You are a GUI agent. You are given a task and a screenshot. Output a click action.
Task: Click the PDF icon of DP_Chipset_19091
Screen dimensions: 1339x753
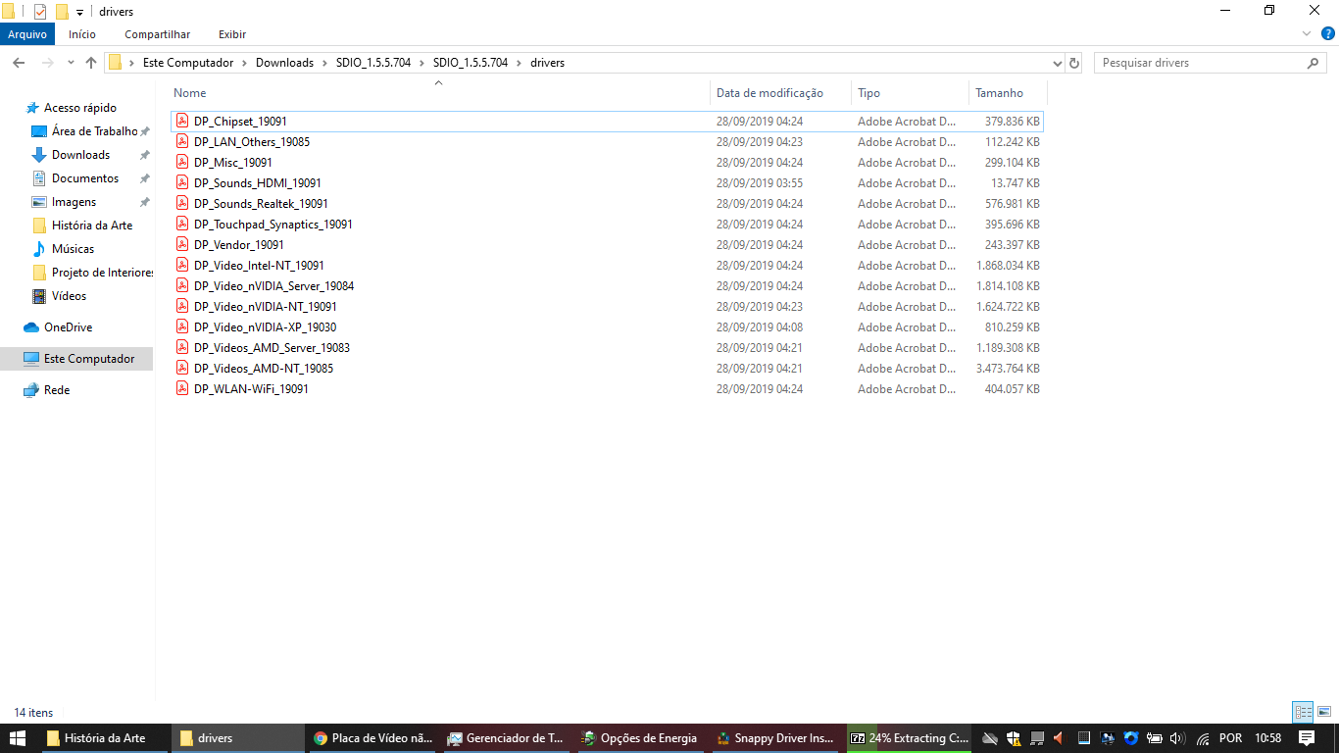tap(182, 122)
